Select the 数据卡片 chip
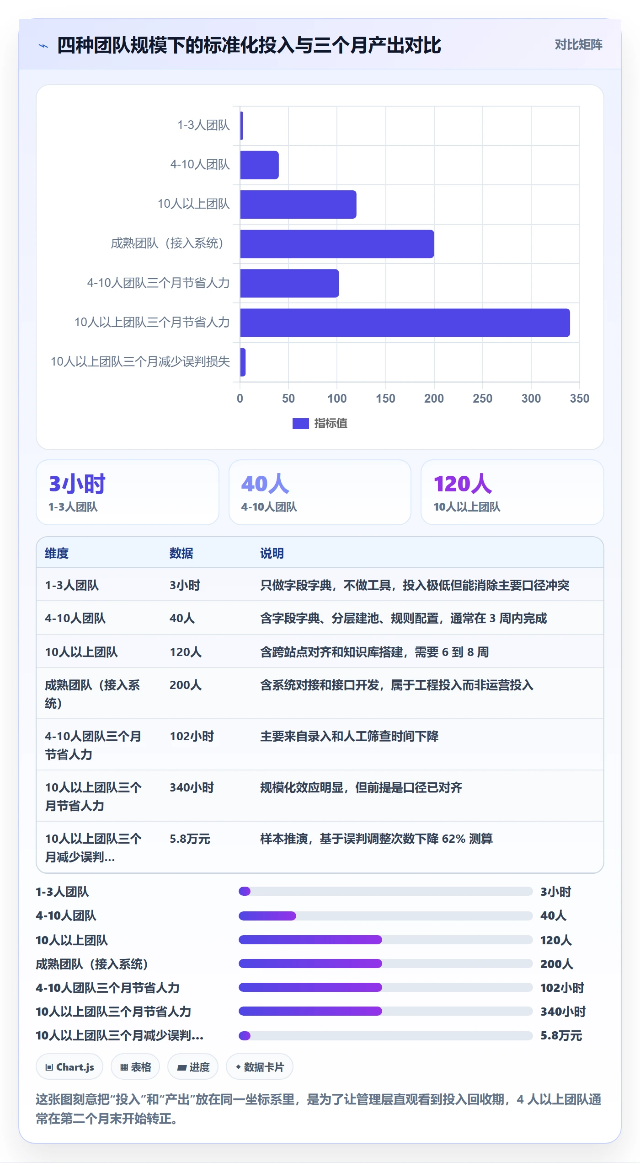Viewport: 640px width, 1163px height. (x=260, y=1067)
